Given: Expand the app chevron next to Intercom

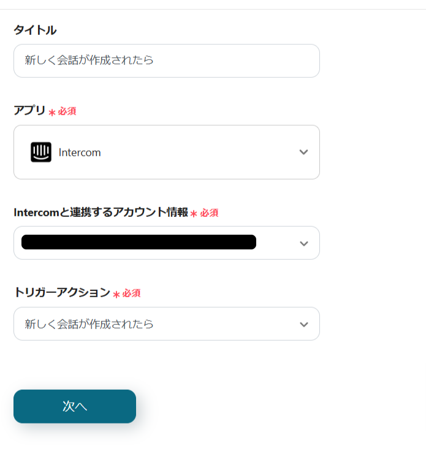Looking at the screenshot, I should pos(303,153).
